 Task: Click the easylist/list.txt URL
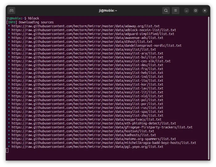pos(84,49)
